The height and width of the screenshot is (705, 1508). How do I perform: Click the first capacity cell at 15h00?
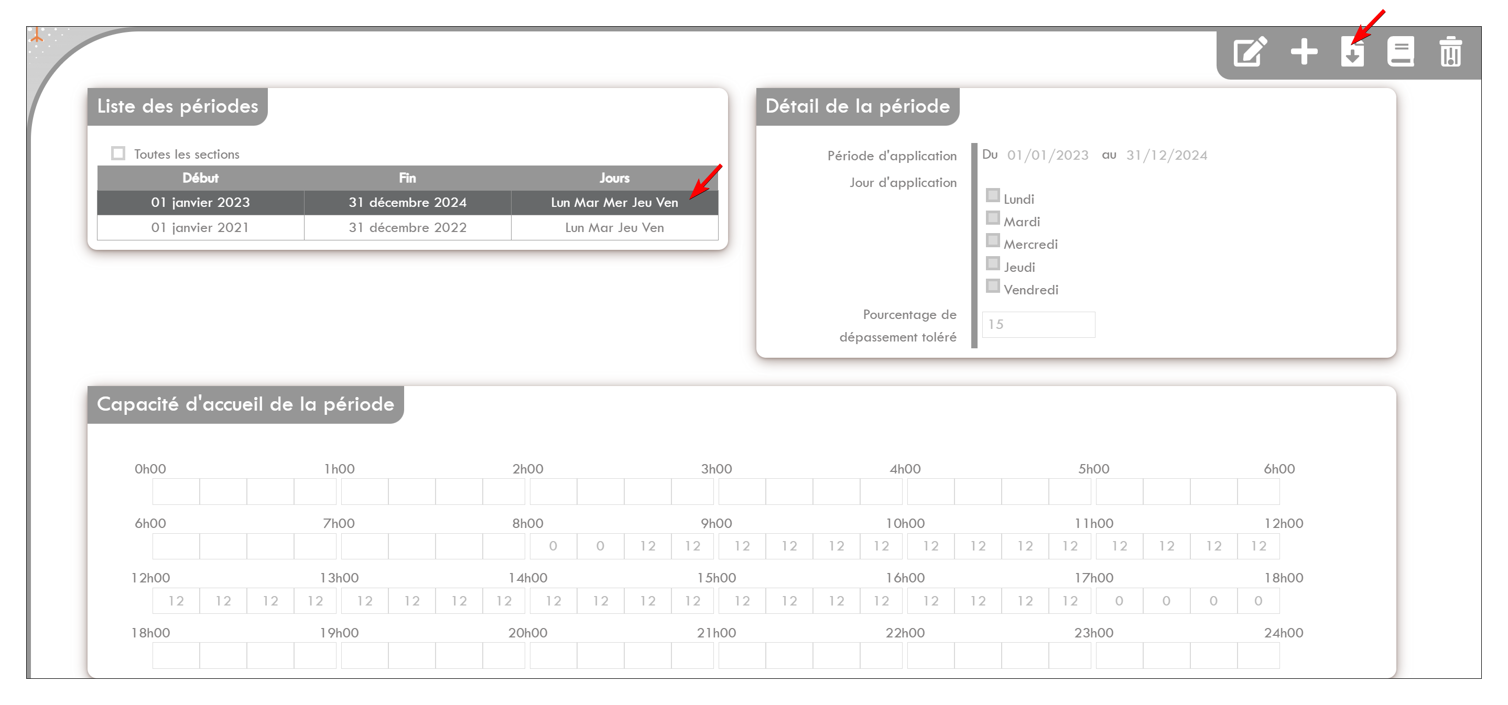pos(742,601)
